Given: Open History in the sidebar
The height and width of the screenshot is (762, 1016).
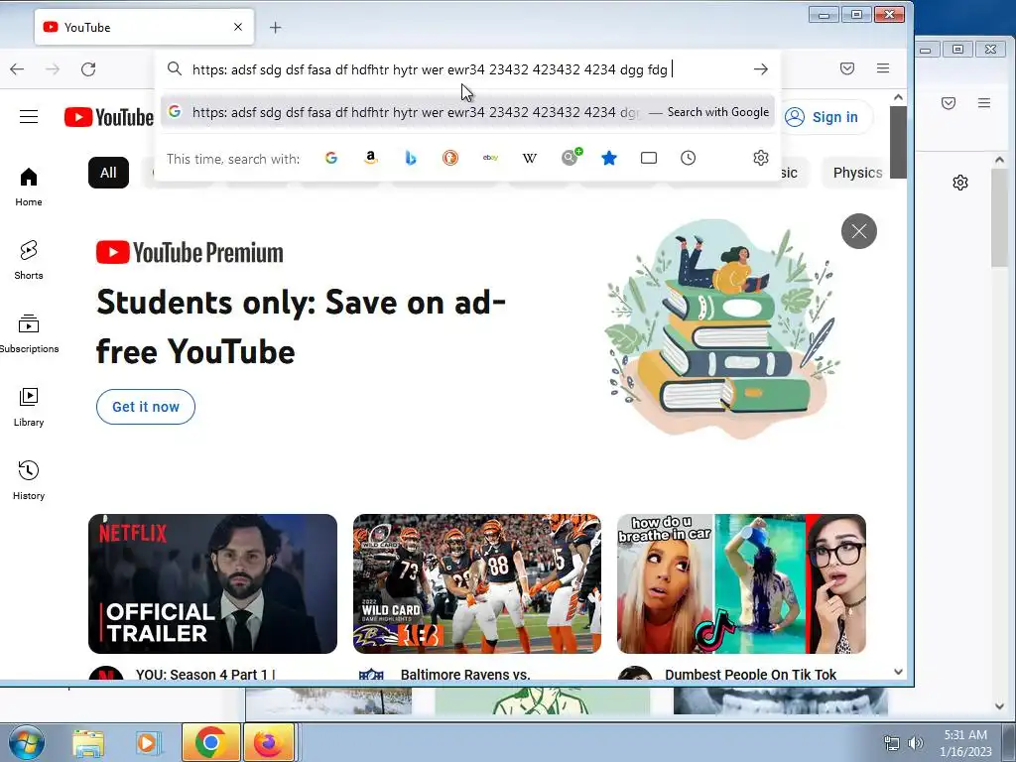Looking at the screenshot, I should point(29,480).
